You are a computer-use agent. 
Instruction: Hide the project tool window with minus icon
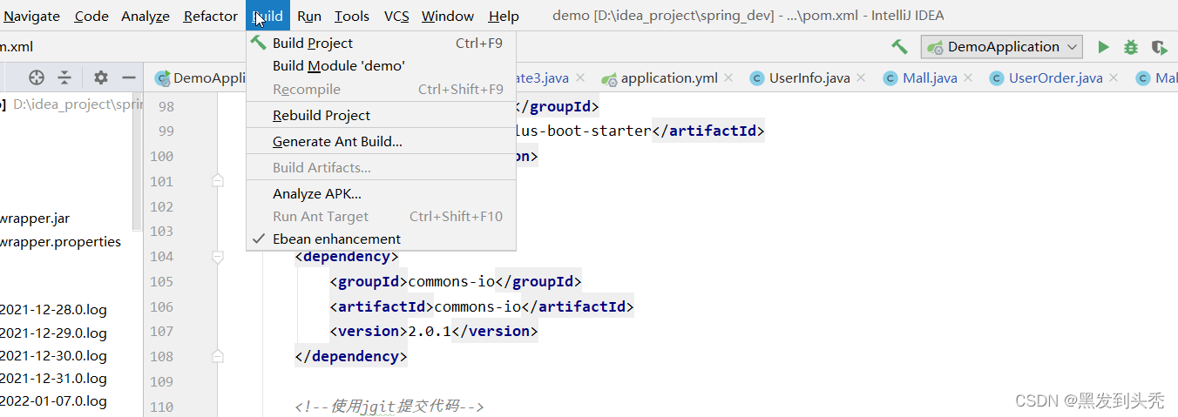coord(129,77)
